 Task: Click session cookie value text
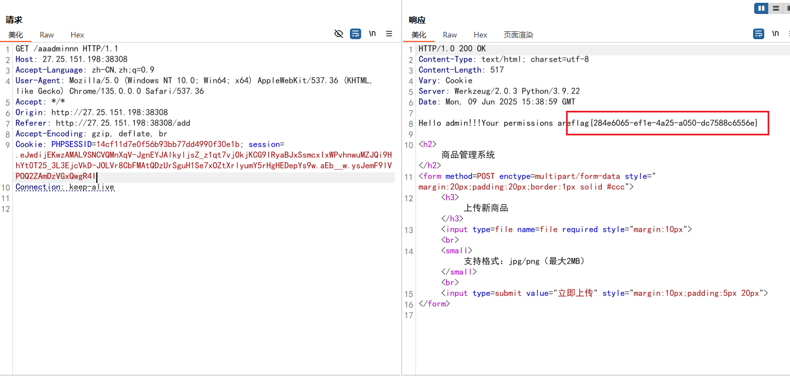tap(204, 166)
